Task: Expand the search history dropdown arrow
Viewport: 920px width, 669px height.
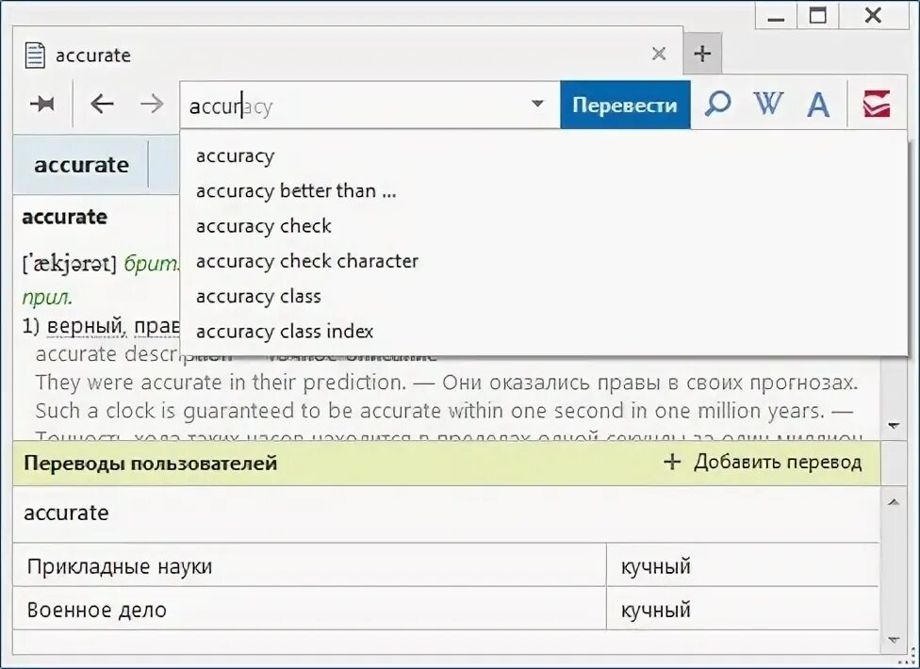Action: (x=537, y=104)
